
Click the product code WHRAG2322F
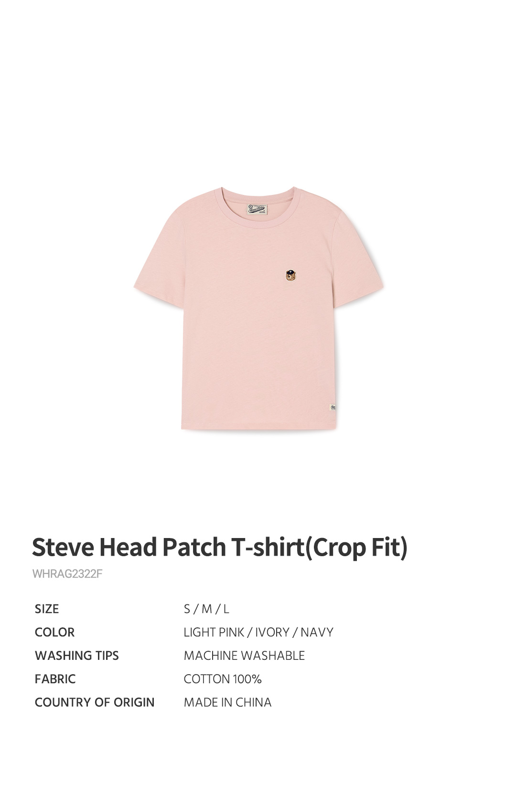point(67,574)
